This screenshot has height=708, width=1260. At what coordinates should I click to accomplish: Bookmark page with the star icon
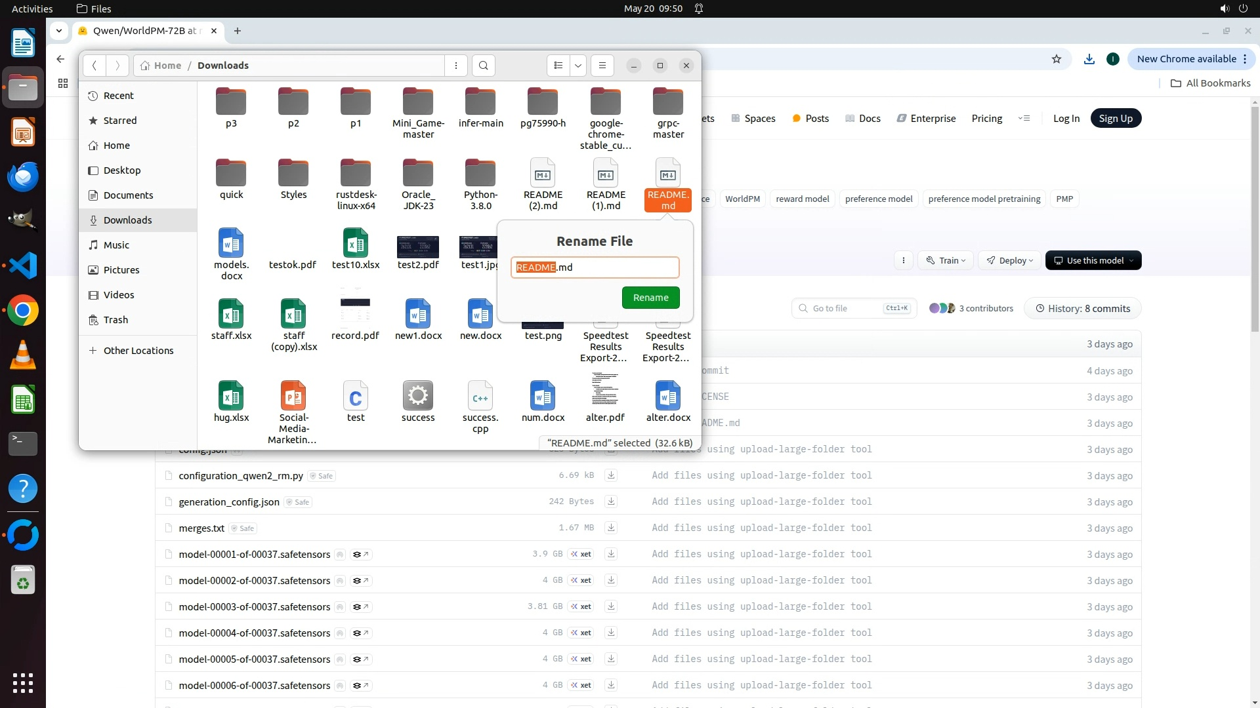pyautogui.click(x=1057, y=59)
